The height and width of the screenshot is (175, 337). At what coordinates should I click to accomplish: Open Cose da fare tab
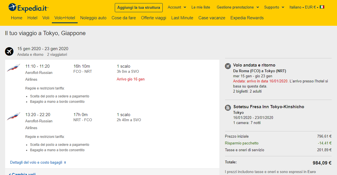124,18
